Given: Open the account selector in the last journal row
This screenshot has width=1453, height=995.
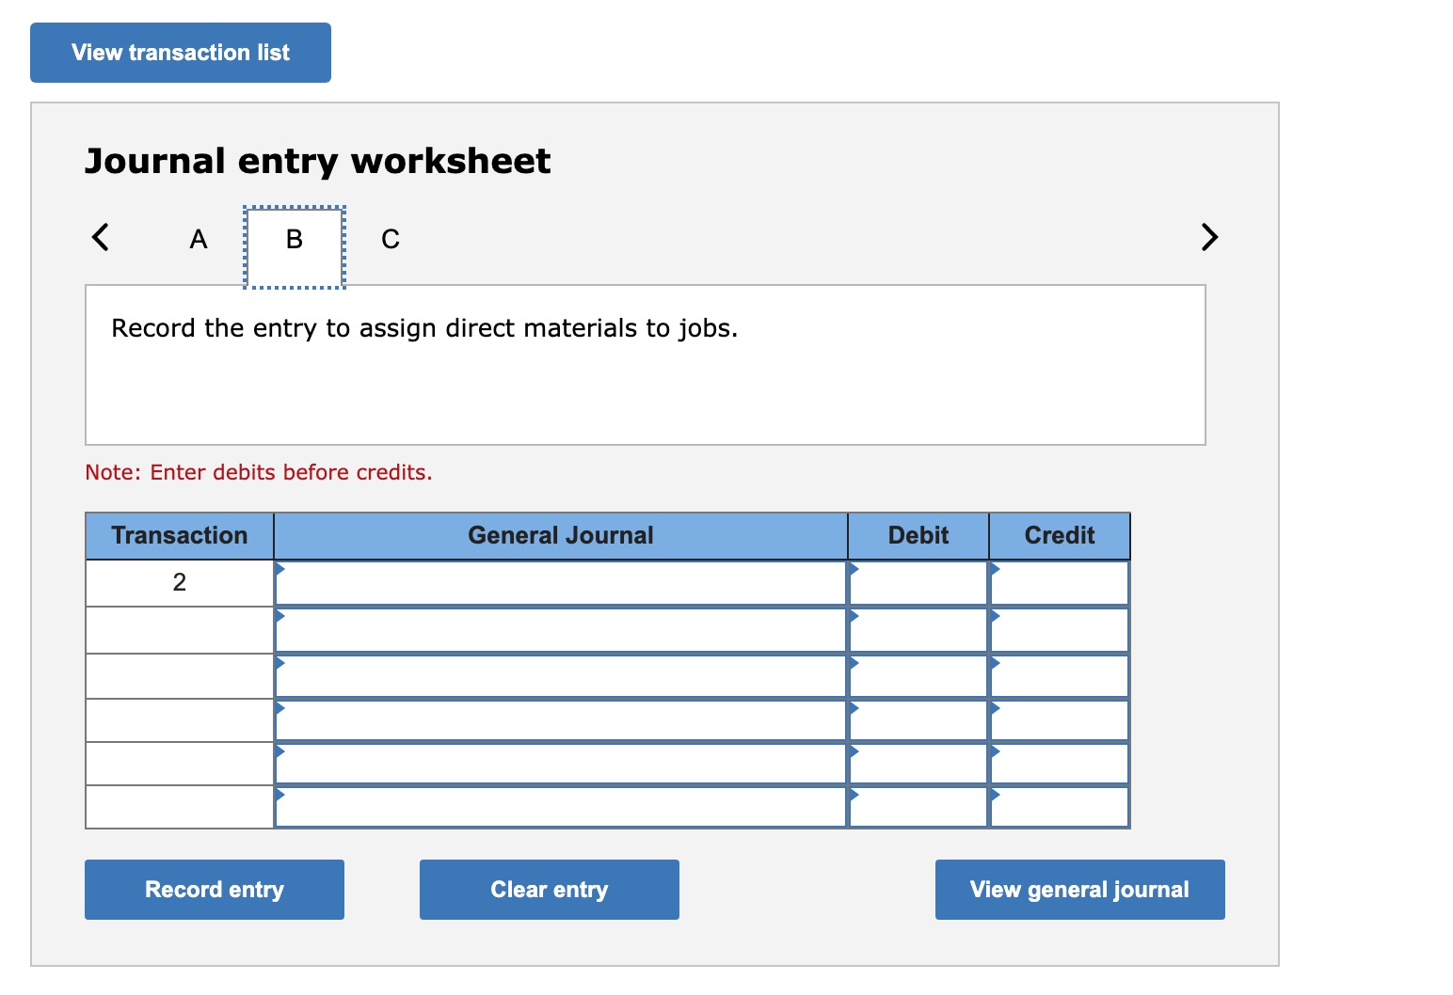Looking at the screenshot, I should pos(281,797).
